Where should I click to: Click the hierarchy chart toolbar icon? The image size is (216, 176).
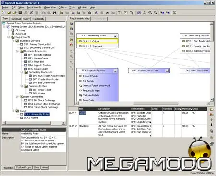(x=144, y=13)
